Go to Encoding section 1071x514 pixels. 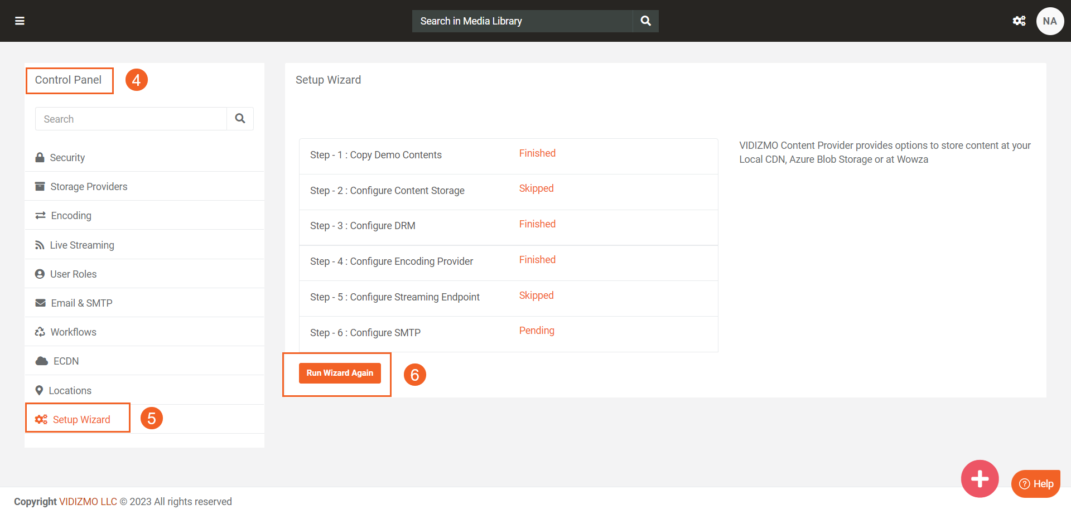click(x=71, y=216)
